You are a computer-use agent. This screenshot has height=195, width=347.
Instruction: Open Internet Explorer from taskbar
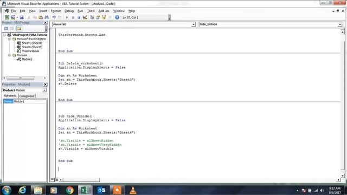point(22,190)
